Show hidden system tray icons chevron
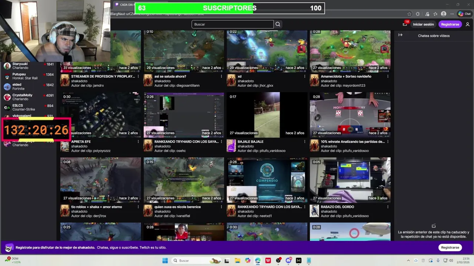This screenshot has height=266, width=474. (x=408, y=260)
